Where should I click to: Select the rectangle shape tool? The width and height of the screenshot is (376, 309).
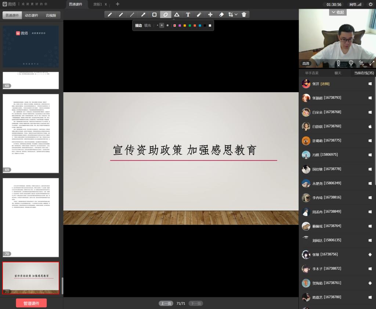(x=154, y=15)
